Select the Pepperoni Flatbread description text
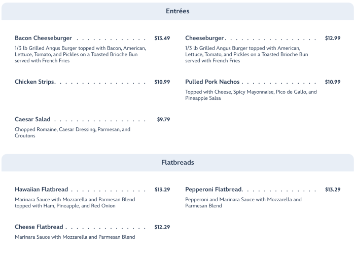The image size is (355, 255). [x=243, y=202]
